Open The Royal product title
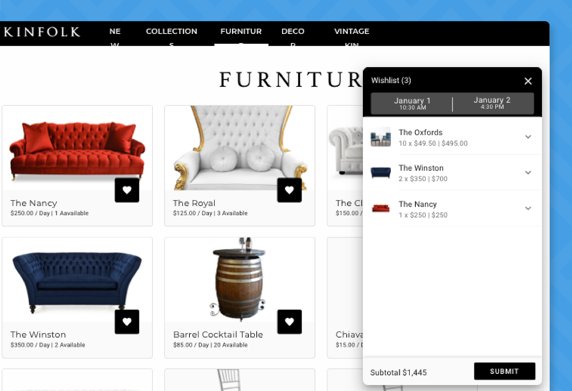 [194, 203]
